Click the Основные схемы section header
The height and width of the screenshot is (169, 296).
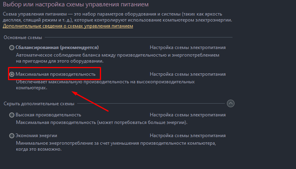coord(23,37)
